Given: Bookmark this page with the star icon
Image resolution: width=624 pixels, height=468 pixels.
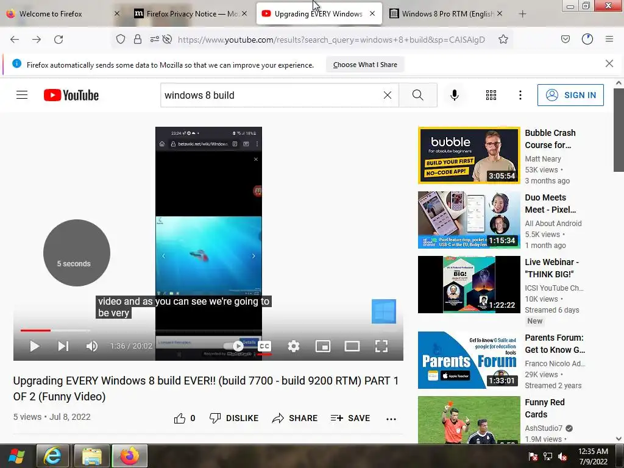Looking at the screenshot, I should point(503,39).
